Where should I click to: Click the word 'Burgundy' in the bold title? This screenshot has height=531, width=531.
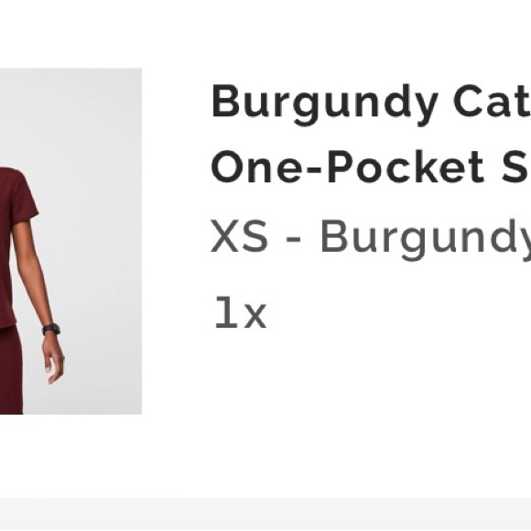(324, 104)
